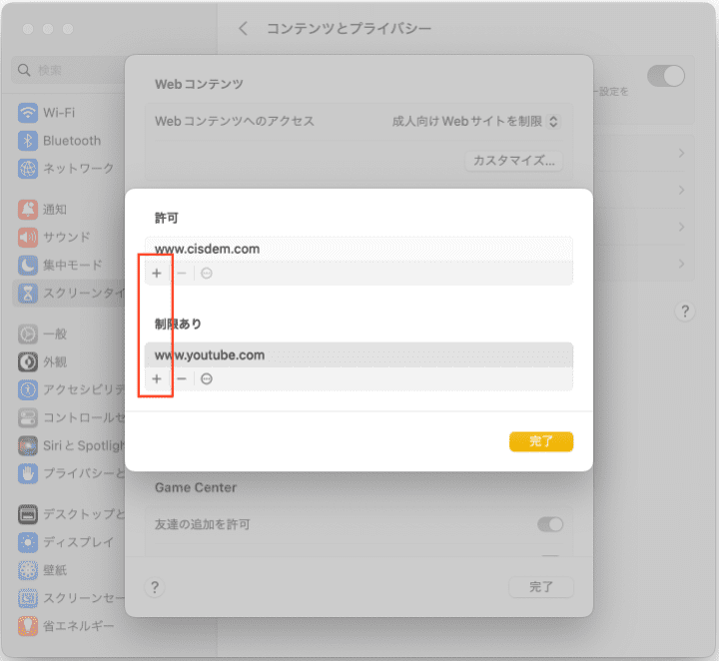This screenshot has height=661, width=719.
Task: Toggle the コンテンツとプライバシー switch at top right
Action: pyautogui.click(x=666, y=77)
